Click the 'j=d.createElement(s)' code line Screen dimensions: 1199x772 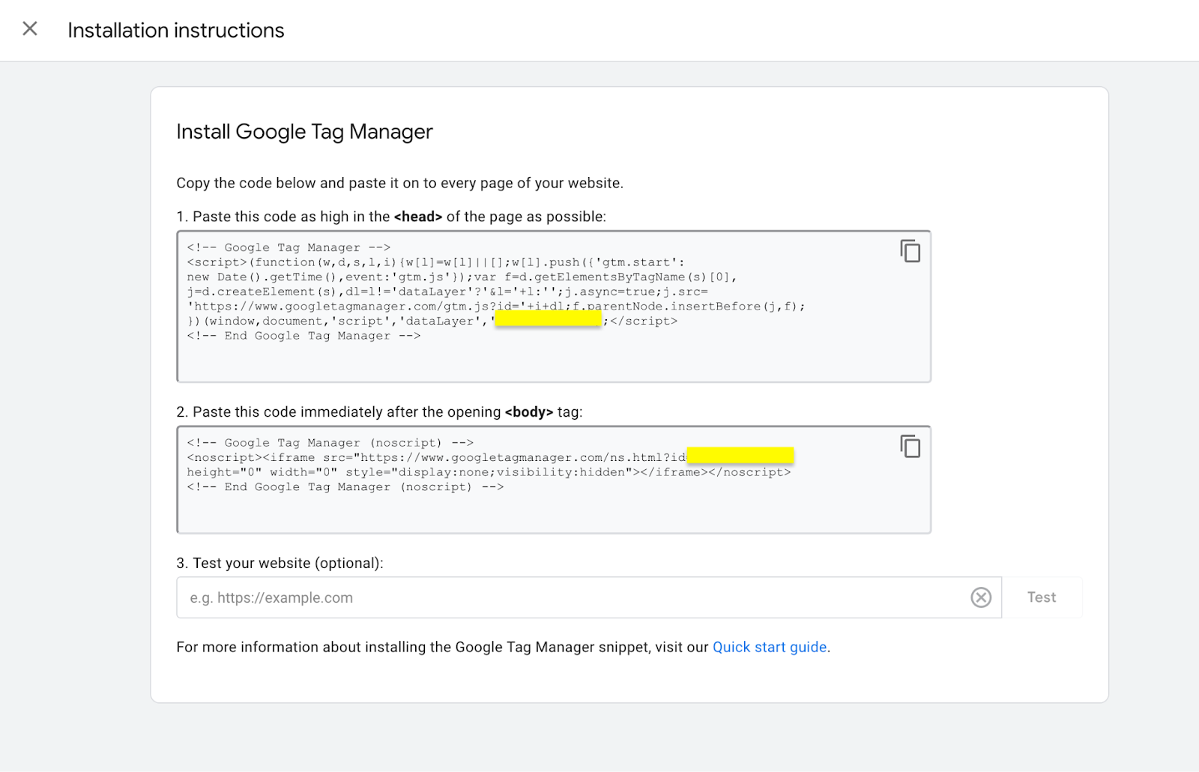(x=447, y=292)
